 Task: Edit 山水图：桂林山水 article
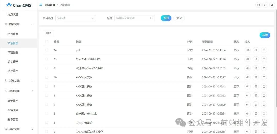[256, 114]
